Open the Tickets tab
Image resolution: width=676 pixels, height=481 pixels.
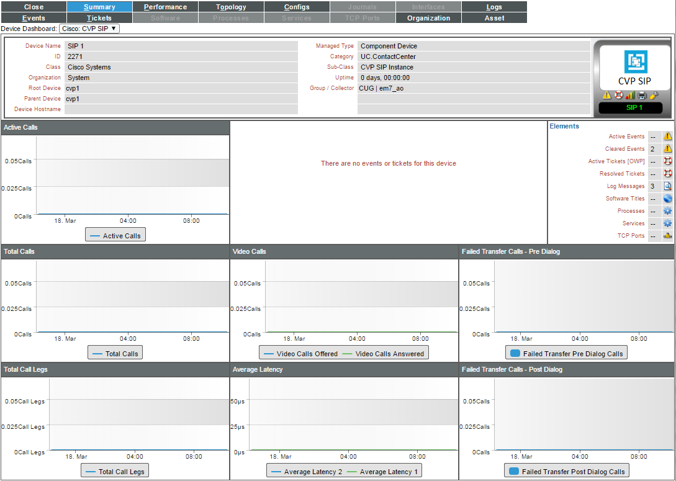click(99, 18)
